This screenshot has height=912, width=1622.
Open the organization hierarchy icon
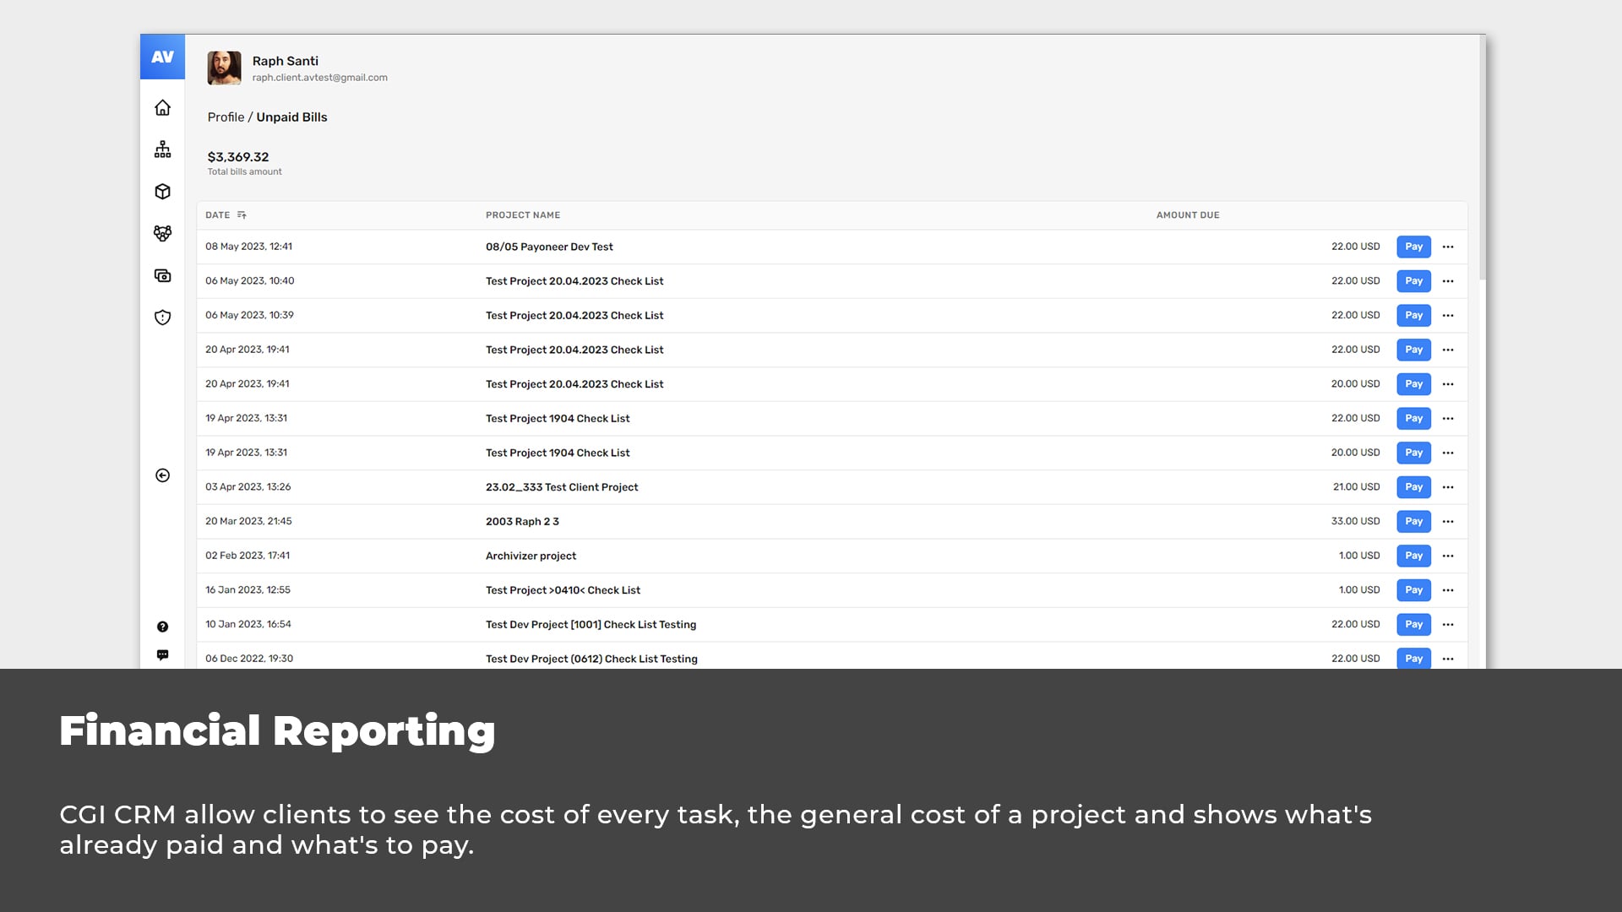162,149
